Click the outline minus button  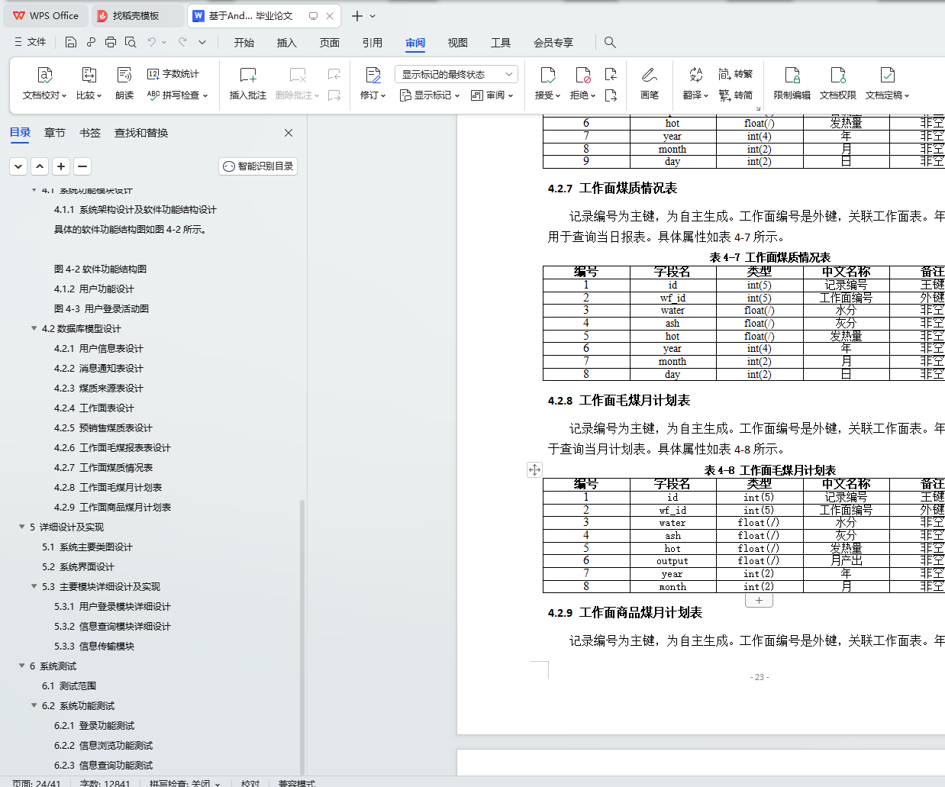[x=82, y=166]
